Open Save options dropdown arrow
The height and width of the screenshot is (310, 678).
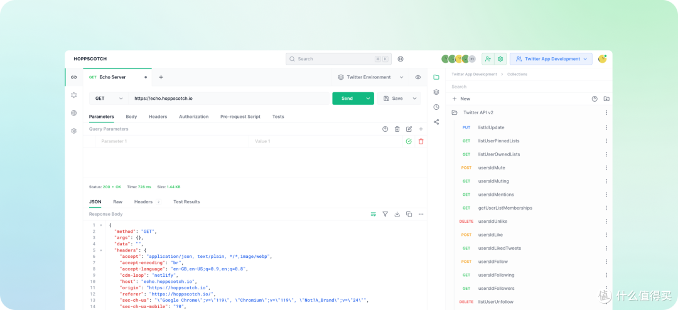415,99
